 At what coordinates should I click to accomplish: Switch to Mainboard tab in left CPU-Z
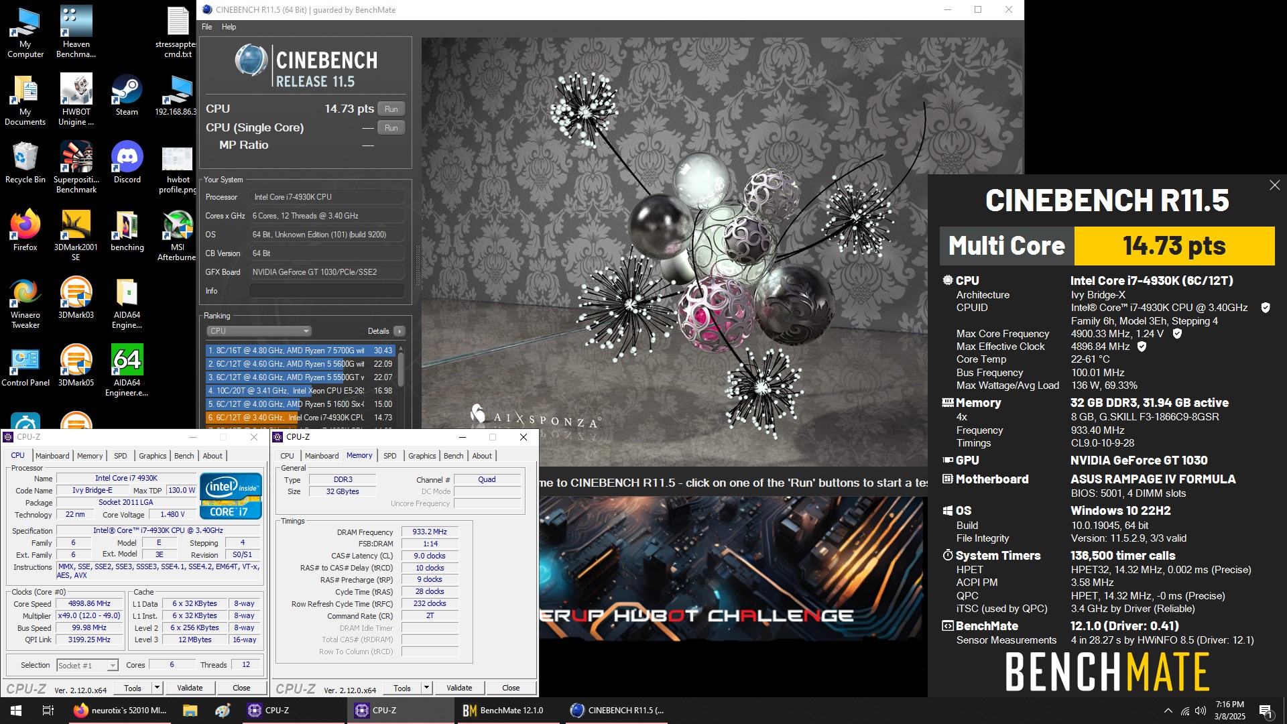click(52, 456)
